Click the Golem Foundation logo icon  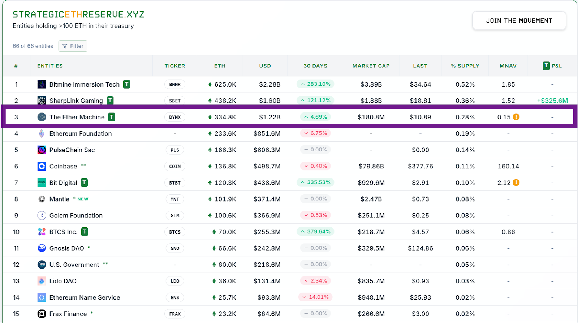pos(42,216)
